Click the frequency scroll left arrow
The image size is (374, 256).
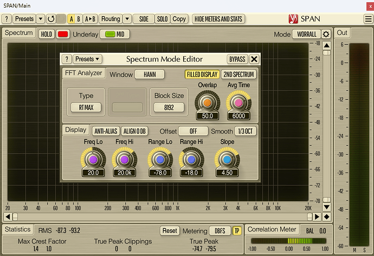click(x=8, y=216)
